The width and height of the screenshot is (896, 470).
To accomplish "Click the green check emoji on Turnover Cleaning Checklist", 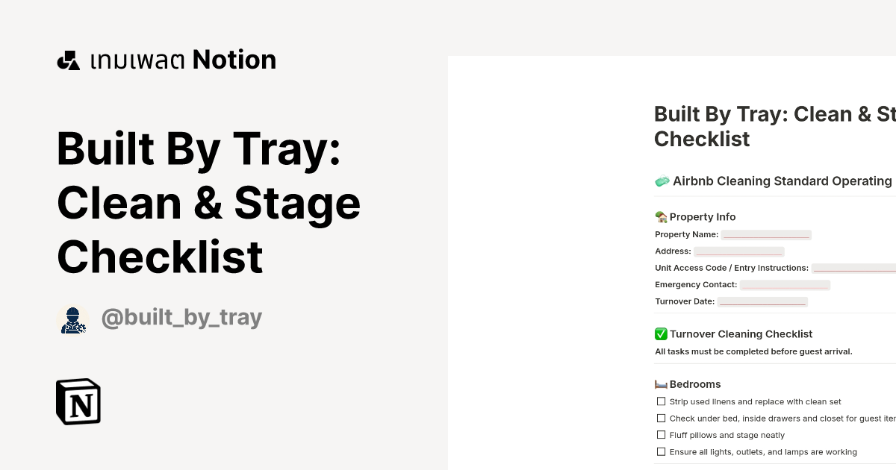I will coord(661,333).
